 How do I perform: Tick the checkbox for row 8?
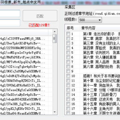pyautogui.click(x=68, y=66)
